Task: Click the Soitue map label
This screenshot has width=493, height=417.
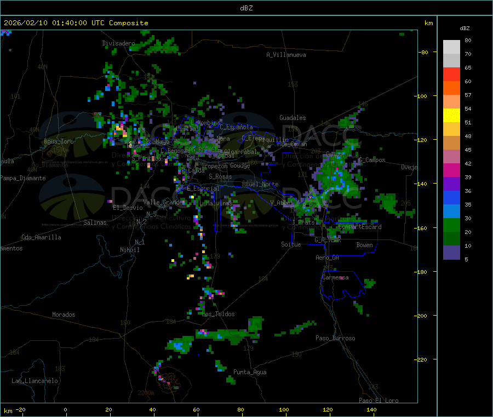Action: click(x=291, y=244)
